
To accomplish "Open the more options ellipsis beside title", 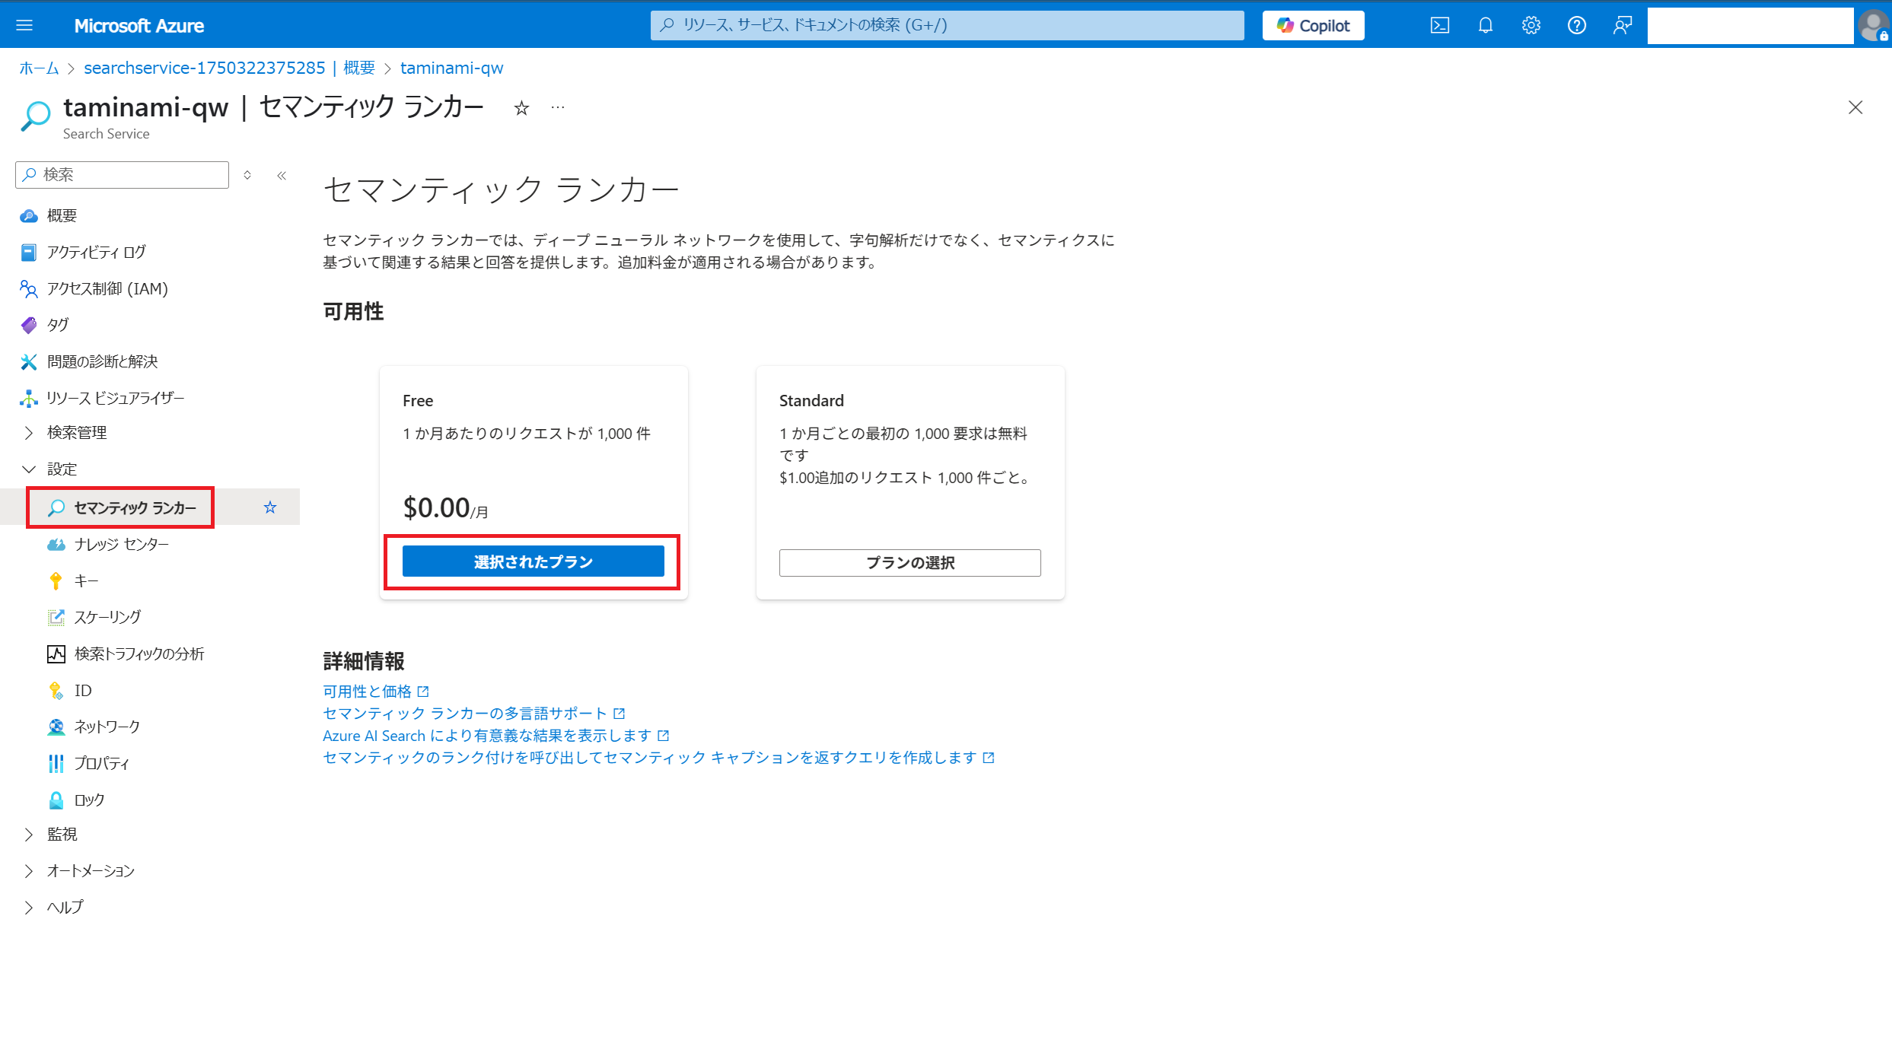I will [x=558, y=107].
